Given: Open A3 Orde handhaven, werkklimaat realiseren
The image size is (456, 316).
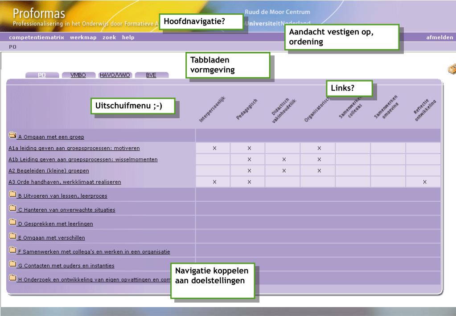Looking at the screenshot, I should point(65,182).
